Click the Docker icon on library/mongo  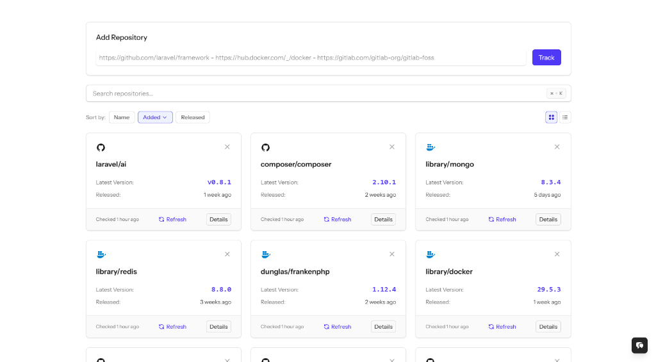pos(430,147)
